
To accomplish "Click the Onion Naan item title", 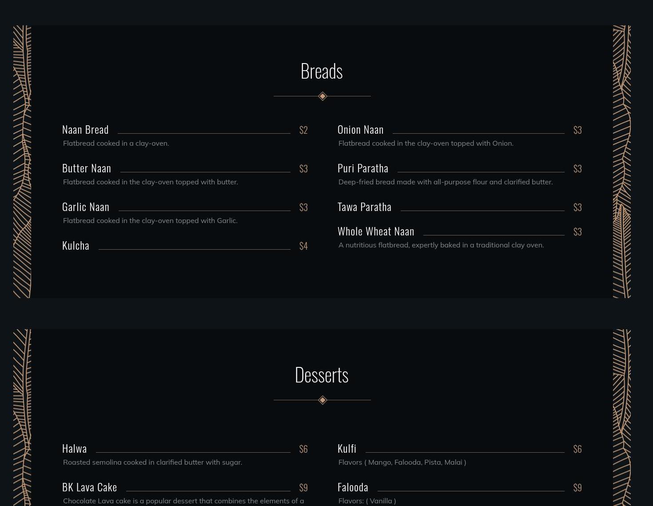I will (x=360, y=129).
